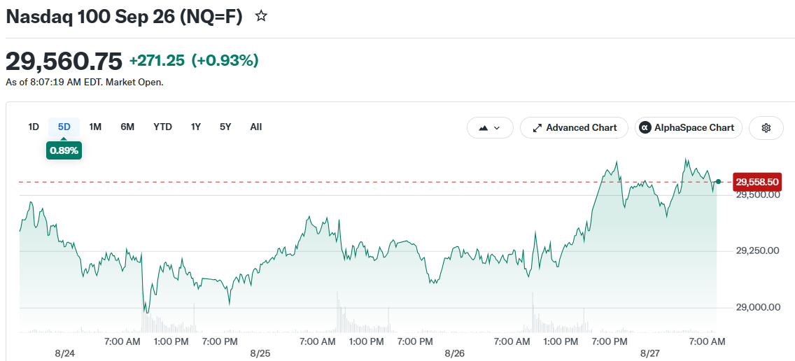Screen dimensions: 795x361
Task: Switch chart to 1M range
Action: point(95,127)
